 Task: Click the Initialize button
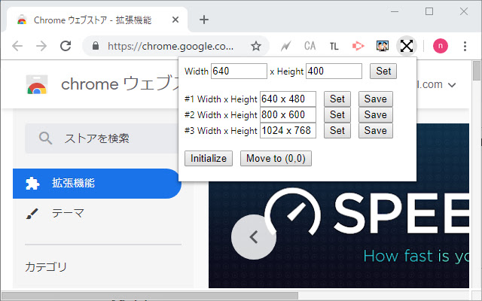[x=209, y=158]
